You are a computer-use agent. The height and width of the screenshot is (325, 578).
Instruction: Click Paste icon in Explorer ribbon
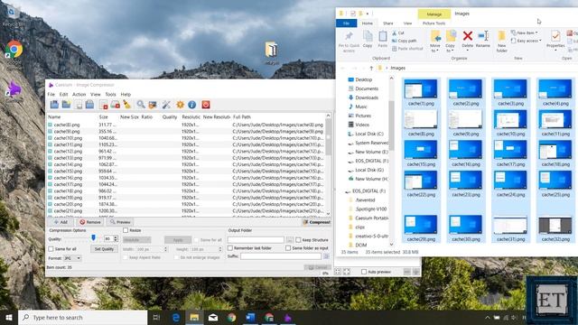pos(383,36)
